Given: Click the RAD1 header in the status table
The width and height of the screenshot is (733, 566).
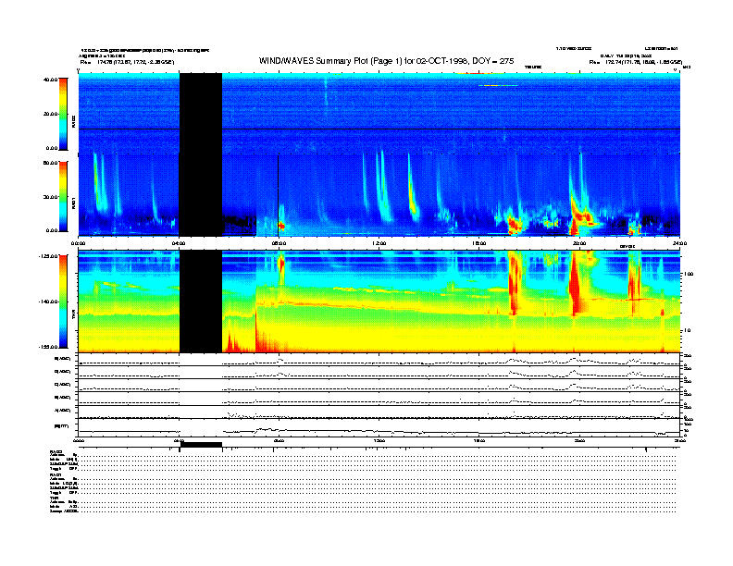Looking at the screenshot, I should [56, 475].
